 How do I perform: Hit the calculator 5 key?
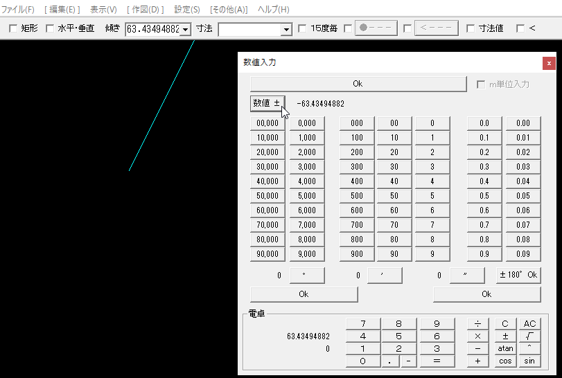pyautogui.click(x=399, y=336)
